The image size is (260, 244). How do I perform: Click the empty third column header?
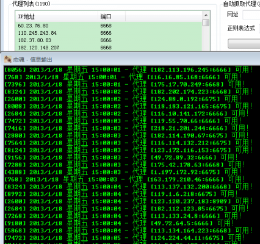[x=164, y=16]
